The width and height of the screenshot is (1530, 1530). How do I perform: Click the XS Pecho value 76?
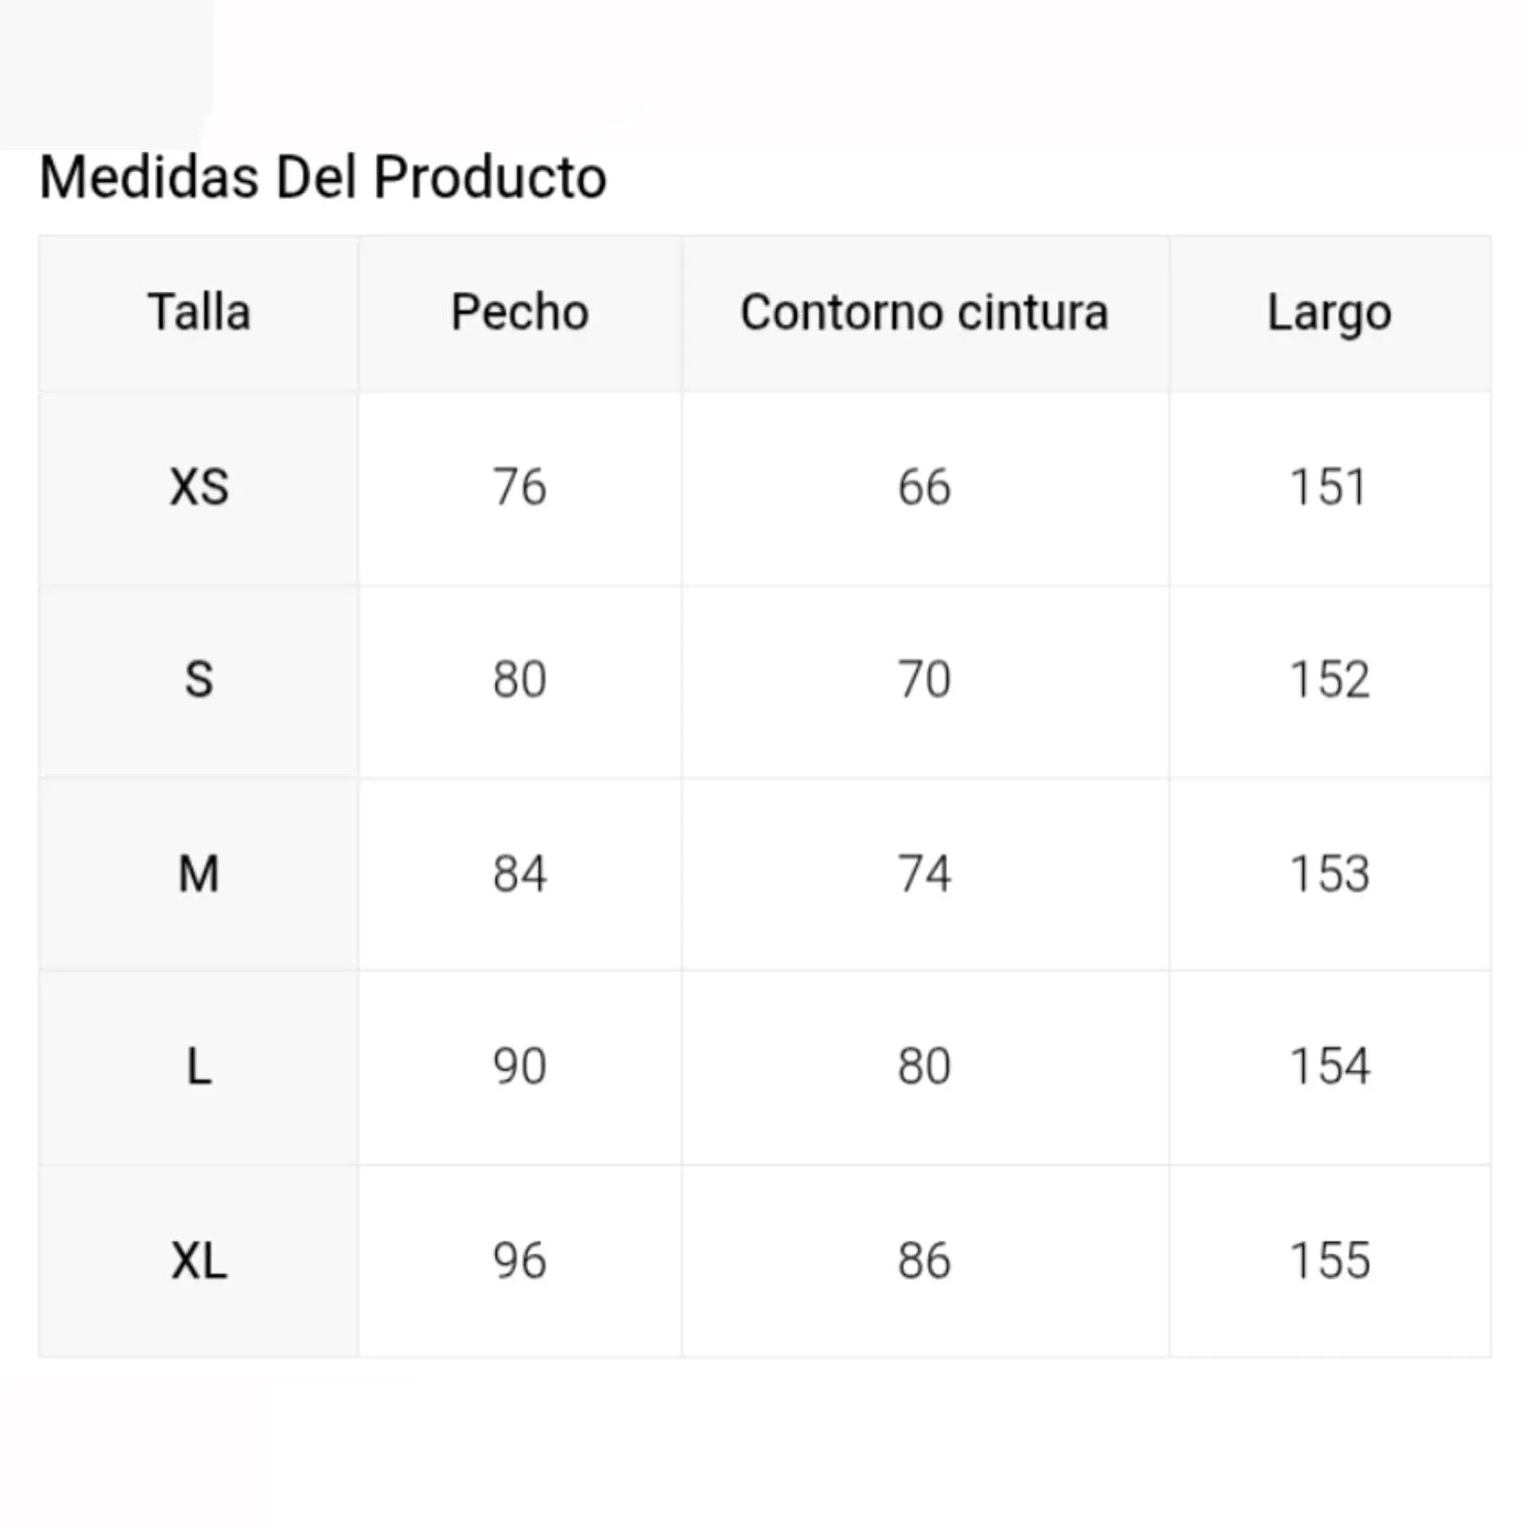click(x=520, y=487)
